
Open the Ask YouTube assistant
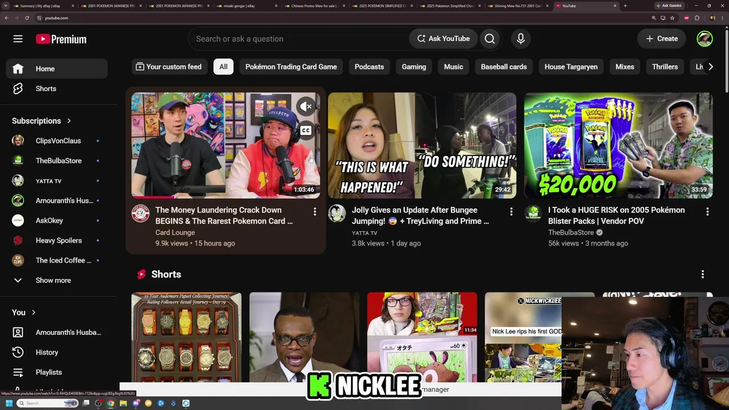click(444, 39)
